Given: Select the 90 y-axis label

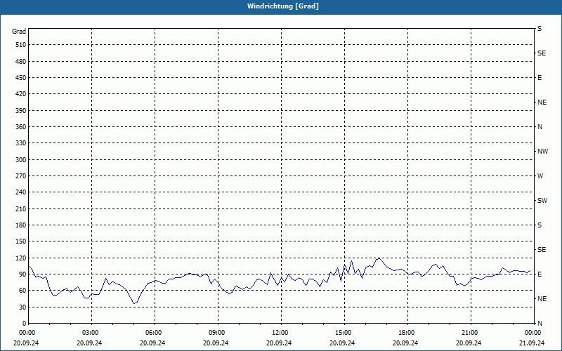Looking at the screenshot, I should 22,274.
